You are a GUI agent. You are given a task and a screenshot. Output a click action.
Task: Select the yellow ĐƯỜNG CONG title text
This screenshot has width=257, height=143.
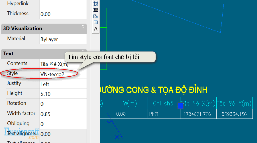point(154,90)
